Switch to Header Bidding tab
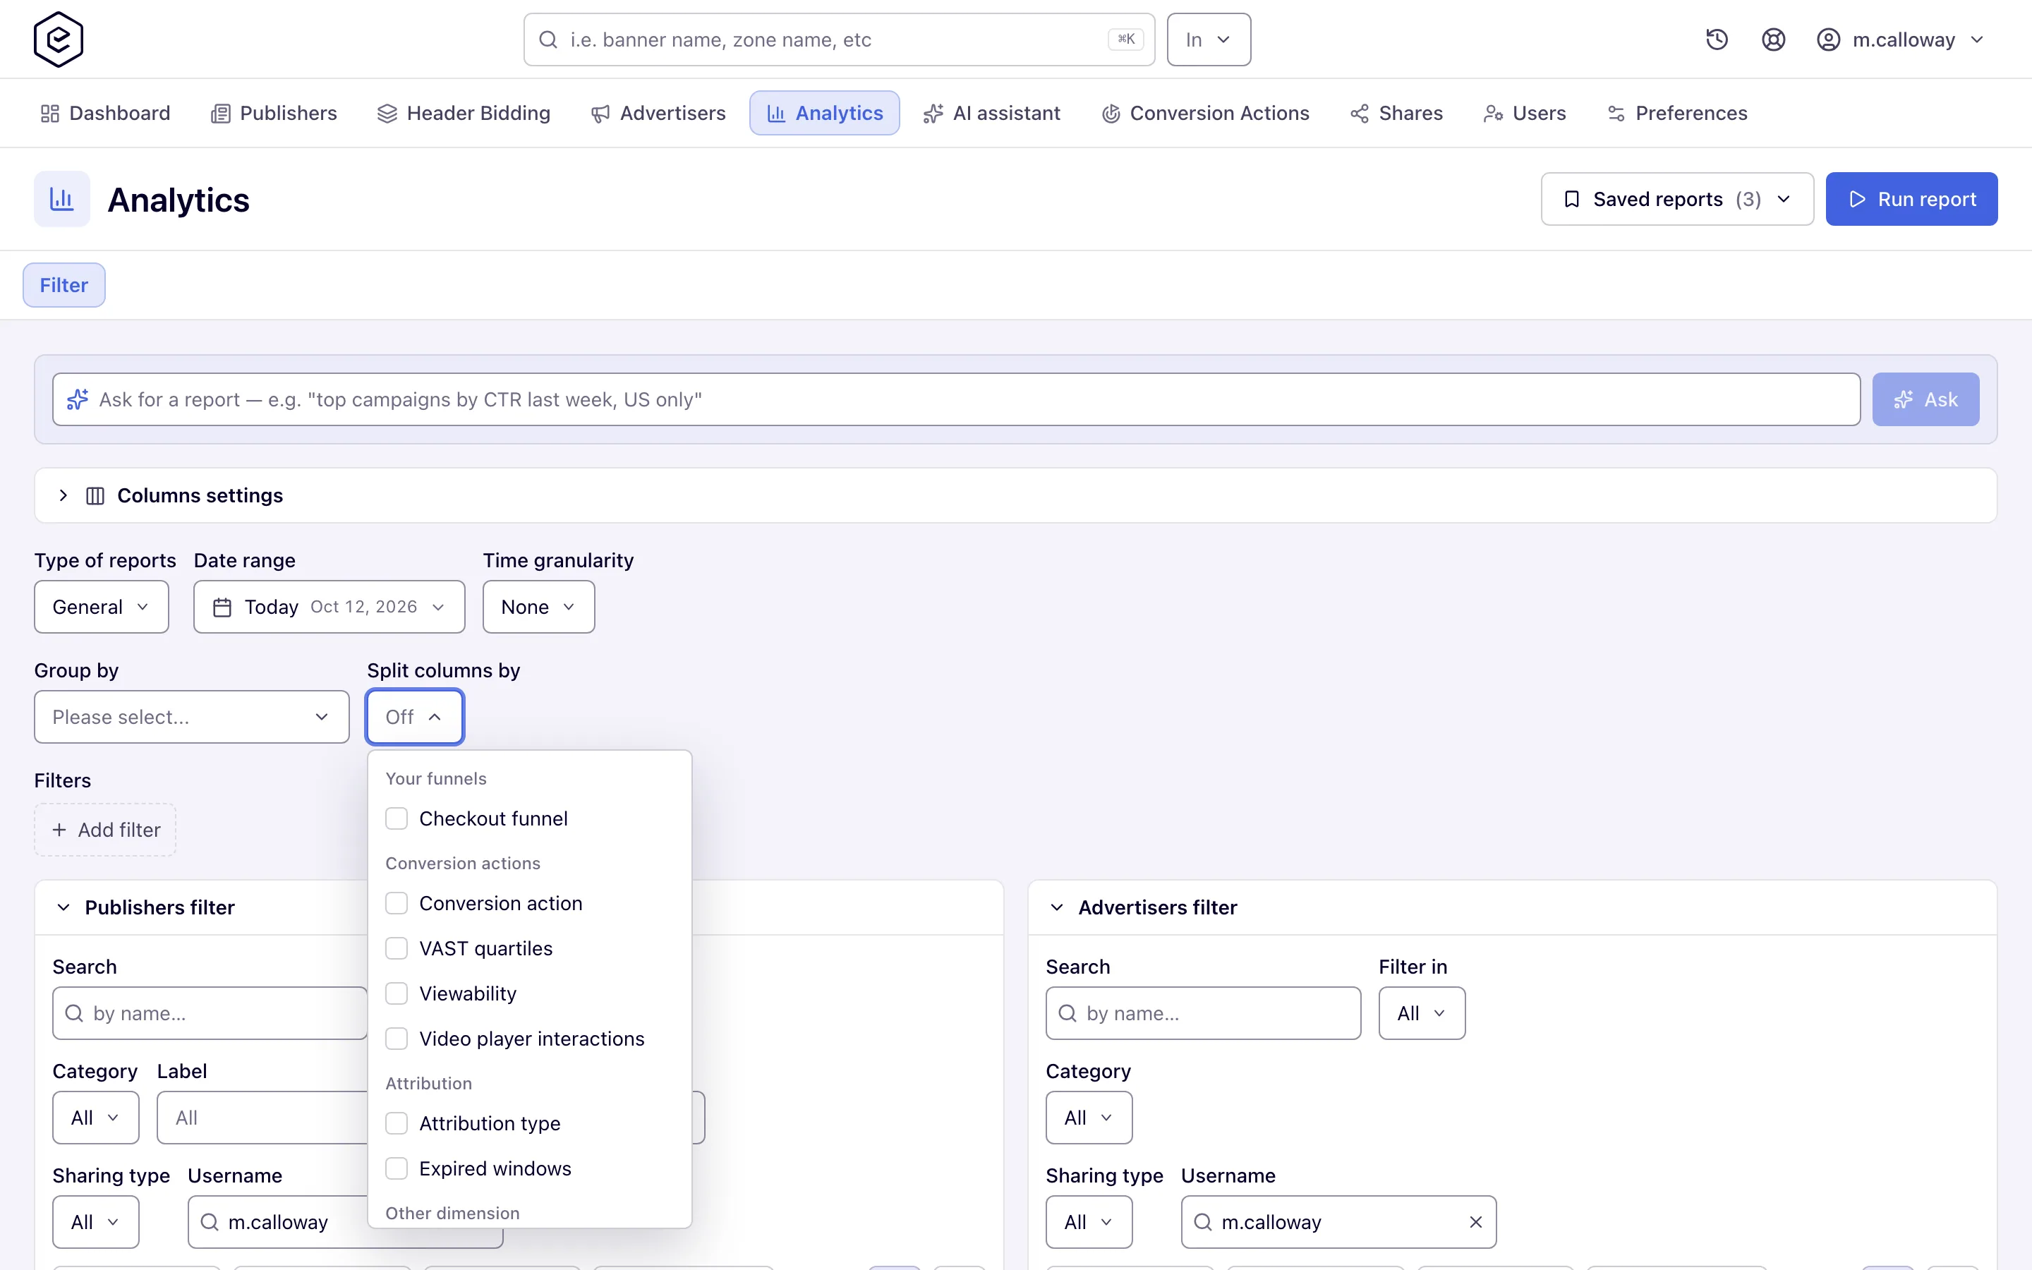 click(x=464, y=114)
